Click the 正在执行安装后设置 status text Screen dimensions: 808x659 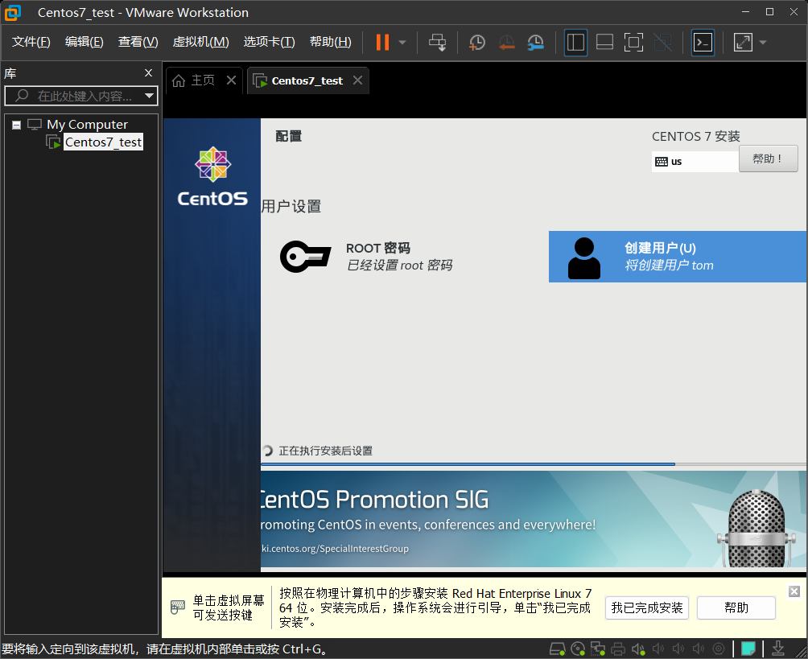(326, 451)
